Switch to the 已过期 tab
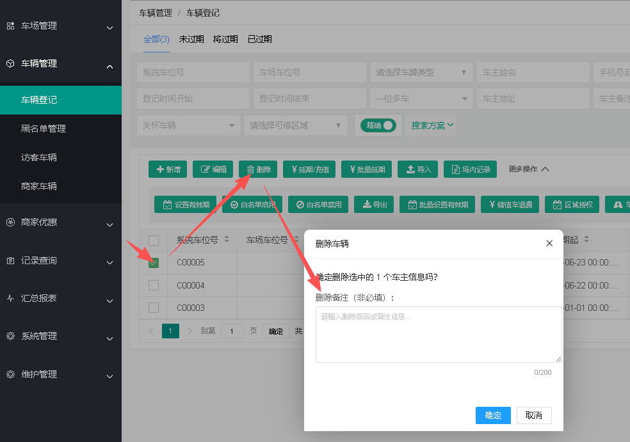 [x=259, y=39]
